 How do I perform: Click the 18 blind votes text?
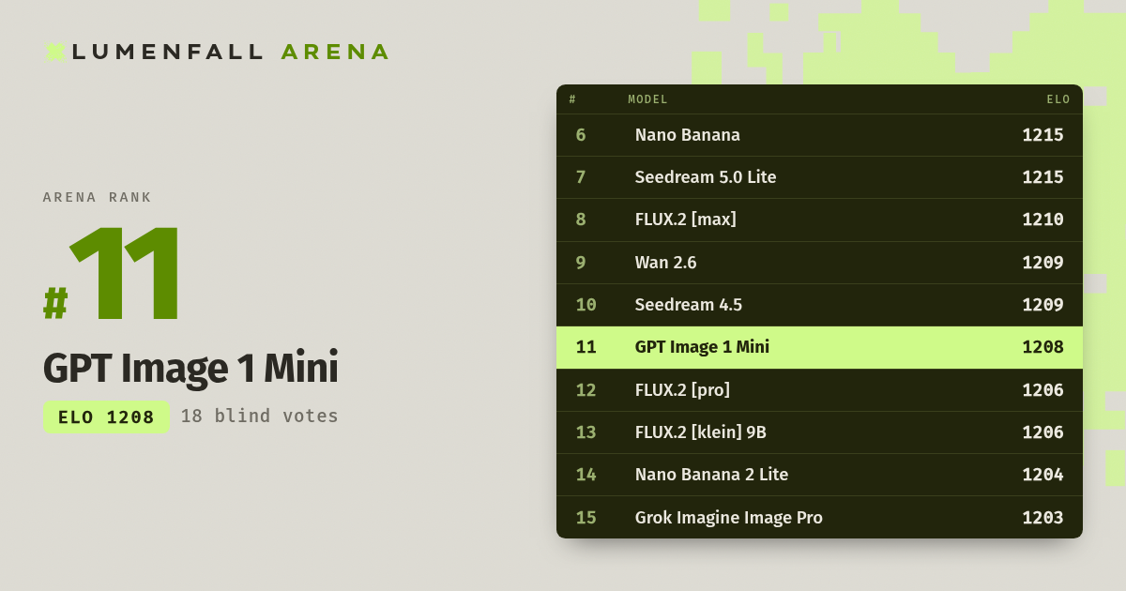(259, 416)
